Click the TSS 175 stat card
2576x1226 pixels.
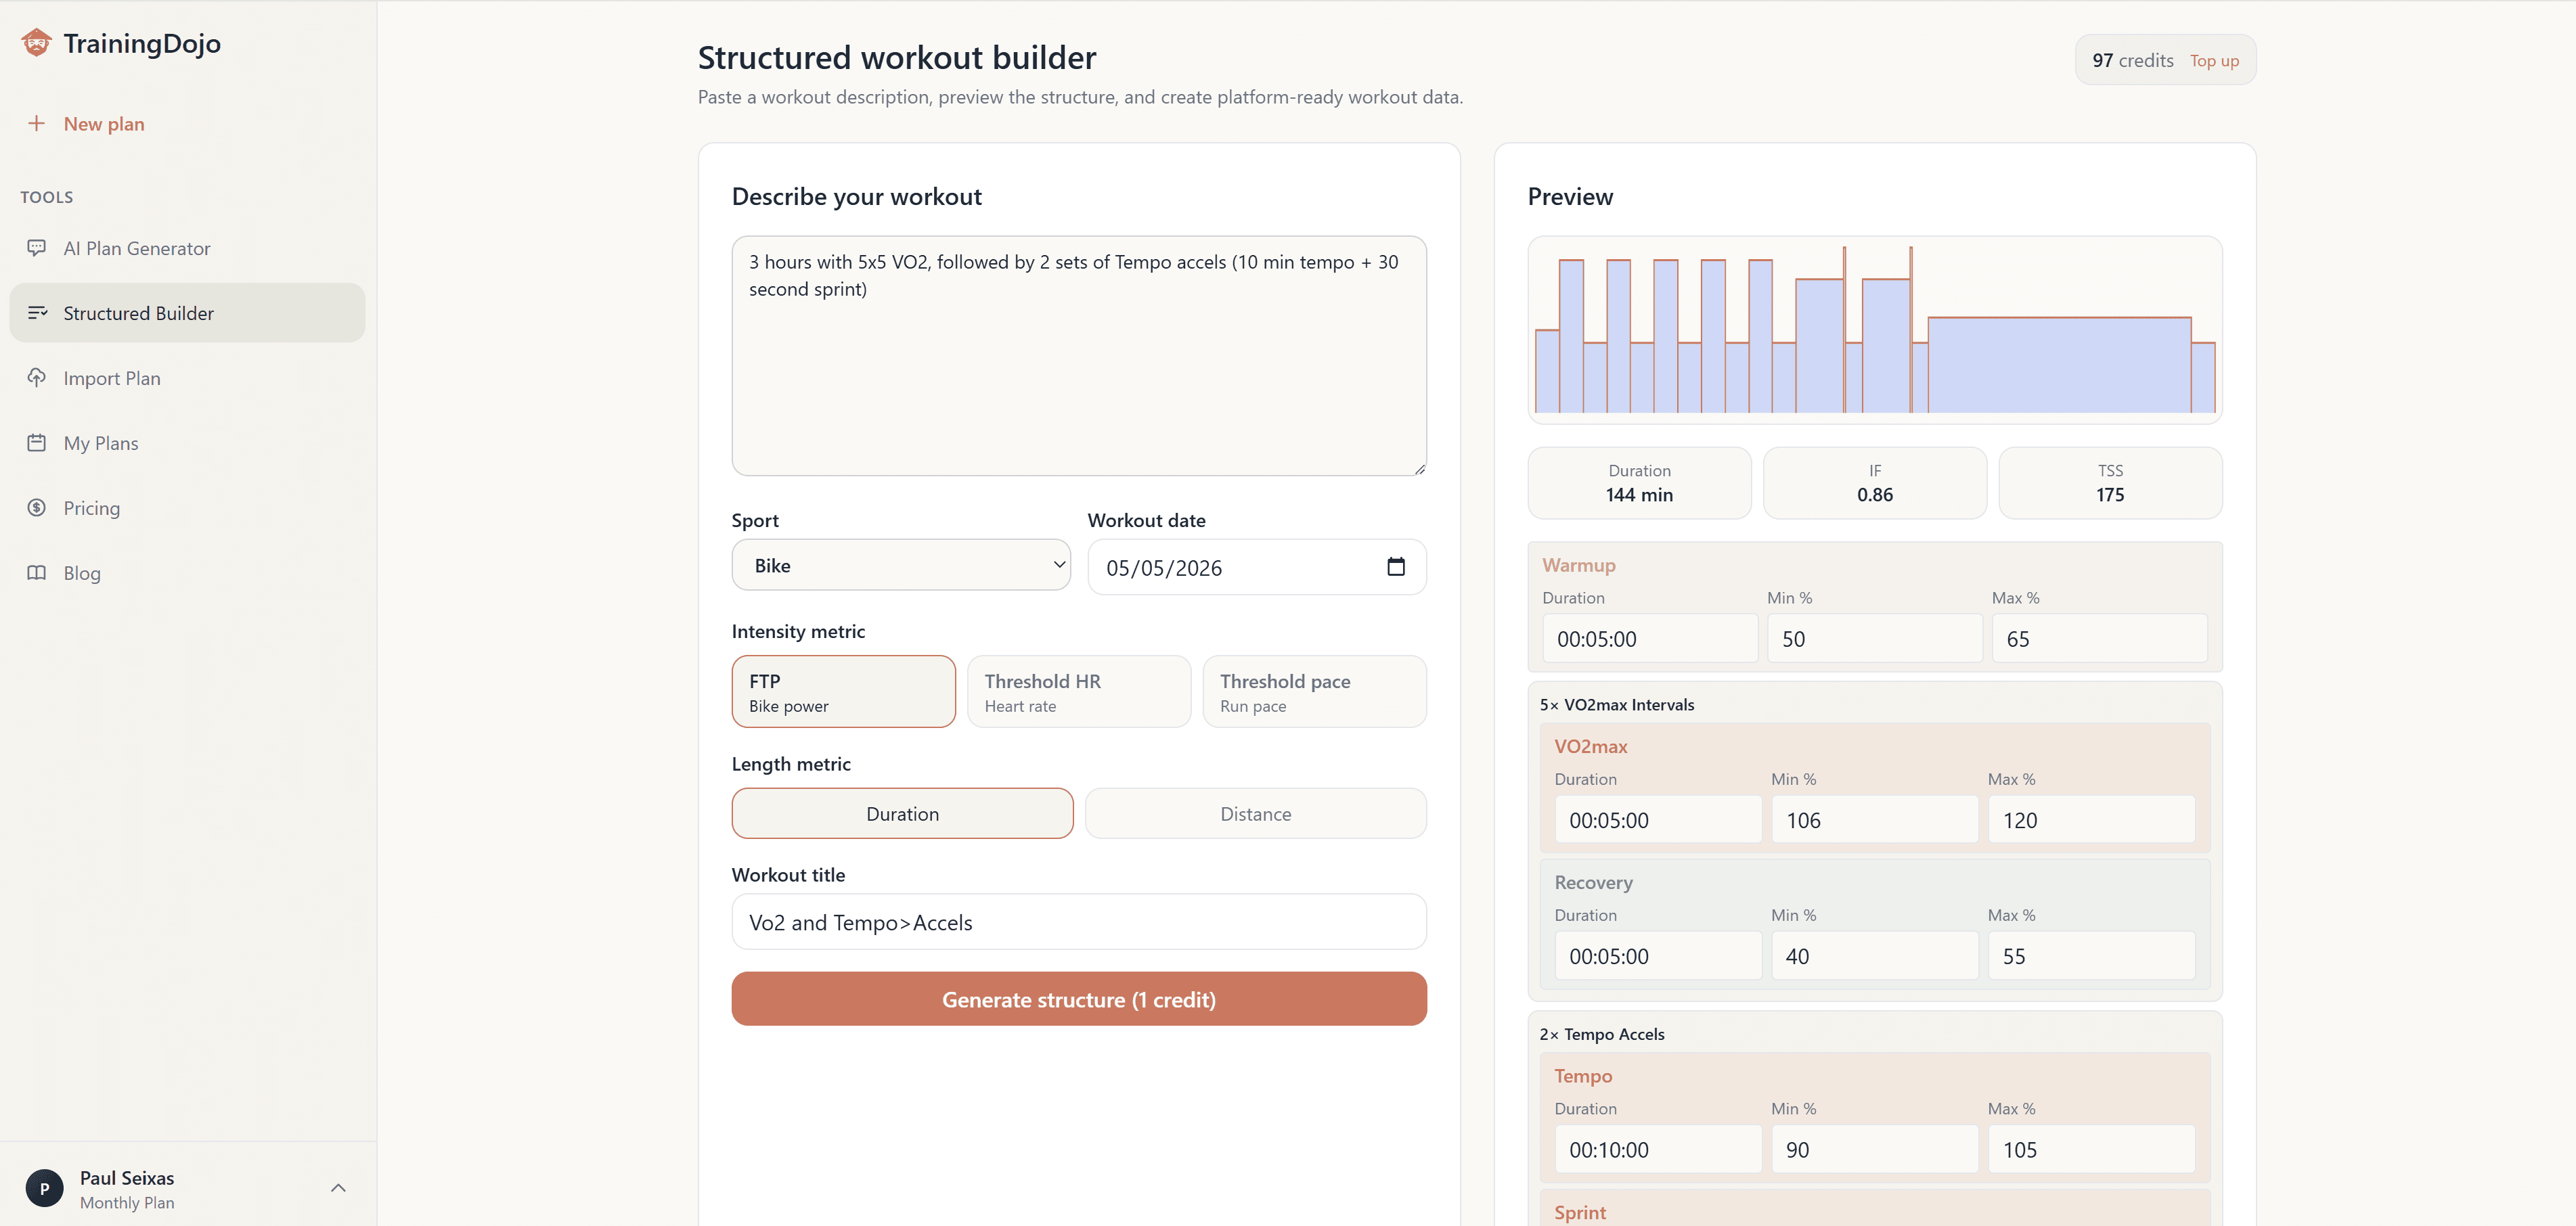pyautogui.click(x=2110, y=483)
